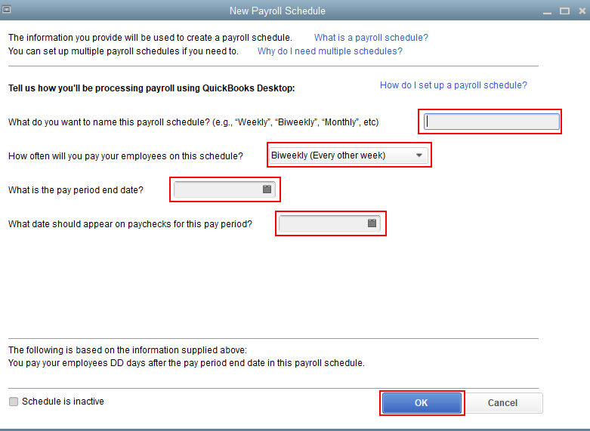Click the Schedule is inactive label text
This screenshot has width=590, height=431.
(x=63, y=402)
